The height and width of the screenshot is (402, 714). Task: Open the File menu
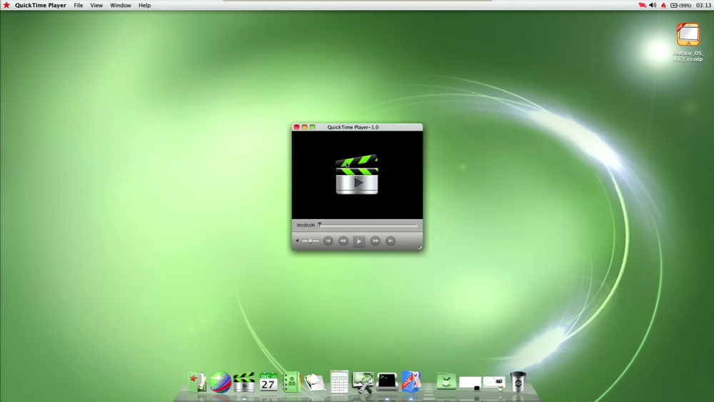click(x=79, y=5)
